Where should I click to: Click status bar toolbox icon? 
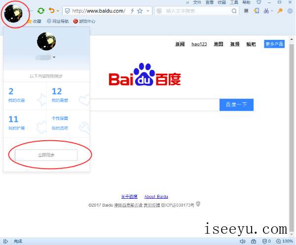(254, 241)
